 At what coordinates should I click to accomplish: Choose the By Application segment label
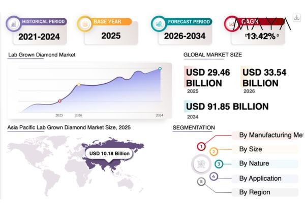click(x=260, y=178)
